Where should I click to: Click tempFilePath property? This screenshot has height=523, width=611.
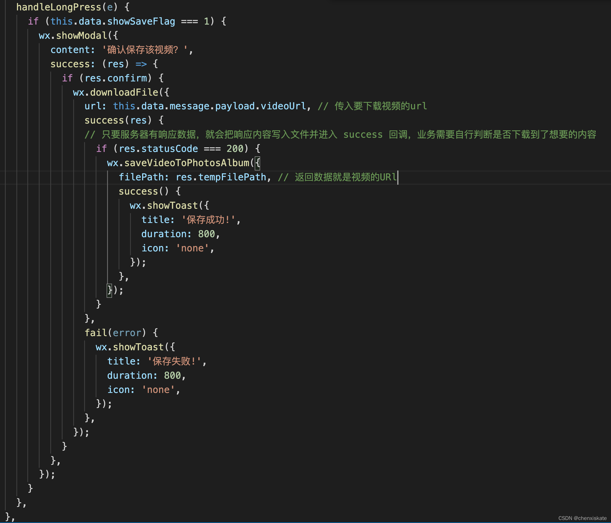click(x=232, y=177)
